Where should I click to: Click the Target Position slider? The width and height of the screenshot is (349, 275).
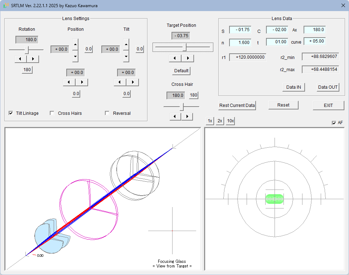click(183, 47)
